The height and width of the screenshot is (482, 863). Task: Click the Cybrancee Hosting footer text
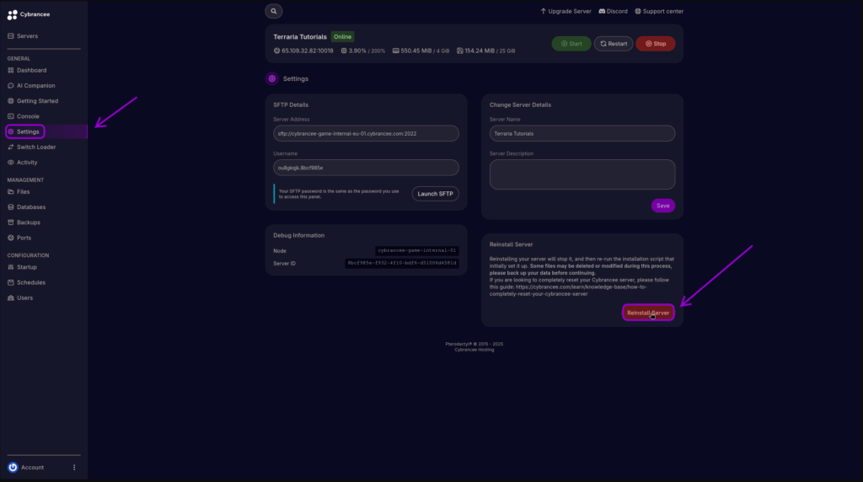point(474,350)
